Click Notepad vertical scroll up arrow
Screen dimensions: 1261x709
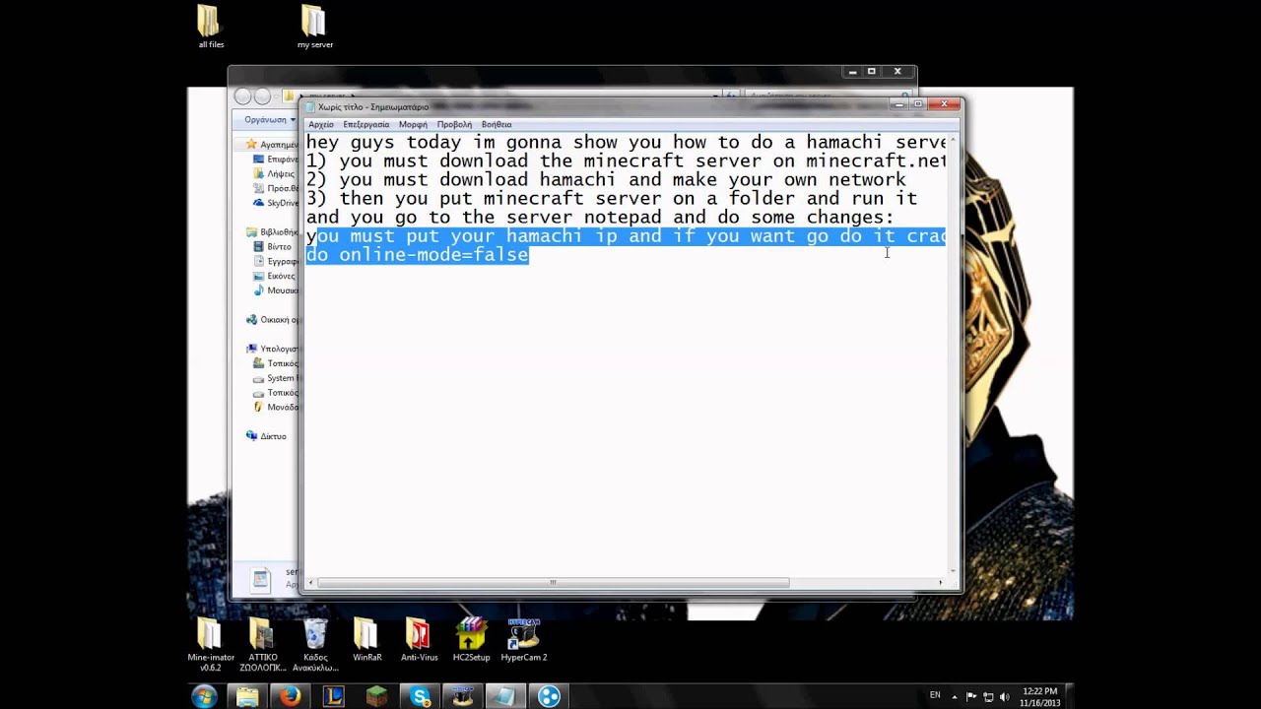point(954,139)
